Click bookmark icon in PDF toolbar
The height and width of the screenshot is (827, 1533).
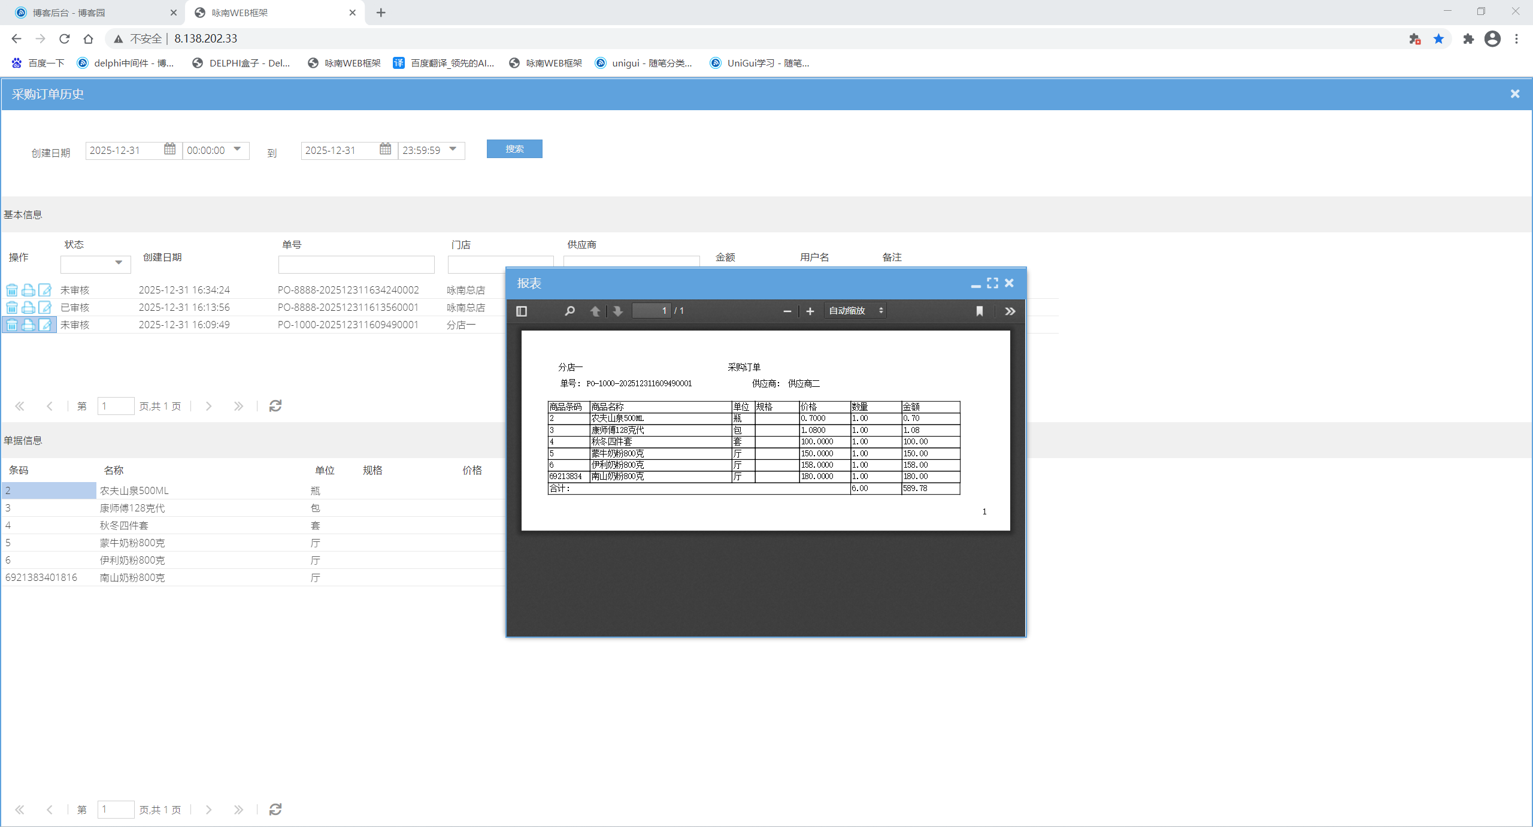click(979, 311)
